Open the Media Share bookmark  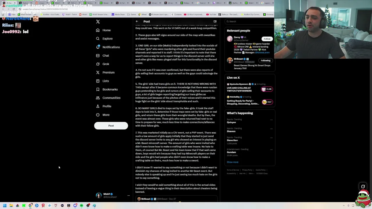pyautogui.click(x=118, y=15)
